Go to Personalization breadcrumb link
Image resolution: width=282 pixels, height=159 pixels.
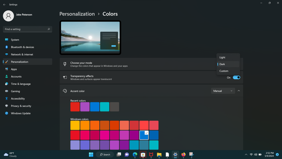(x=77, y=14)
